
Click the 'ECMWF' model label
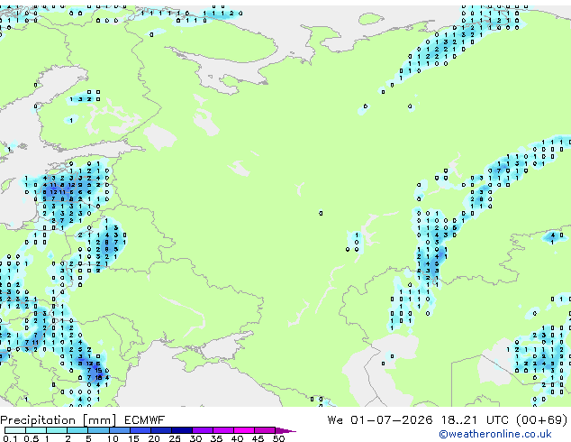(145, 420)
